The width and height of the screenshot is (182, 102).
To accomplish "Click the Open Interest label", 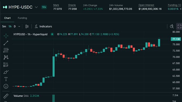I will pos(146,5).
